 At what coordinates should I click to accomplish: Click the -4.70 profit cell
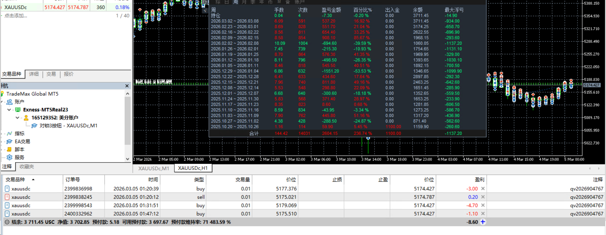tap(472, 205)
